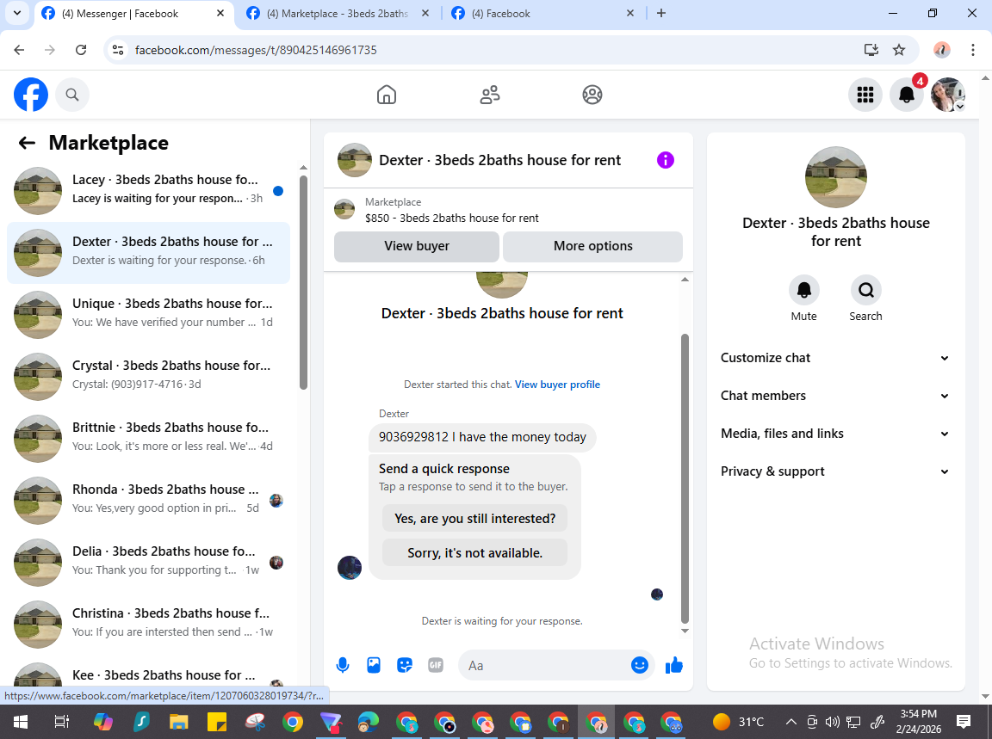This screenshot has width=992, height=739.
Task: Search in conversation magnifier icon
Action: [x=865, y=290]
